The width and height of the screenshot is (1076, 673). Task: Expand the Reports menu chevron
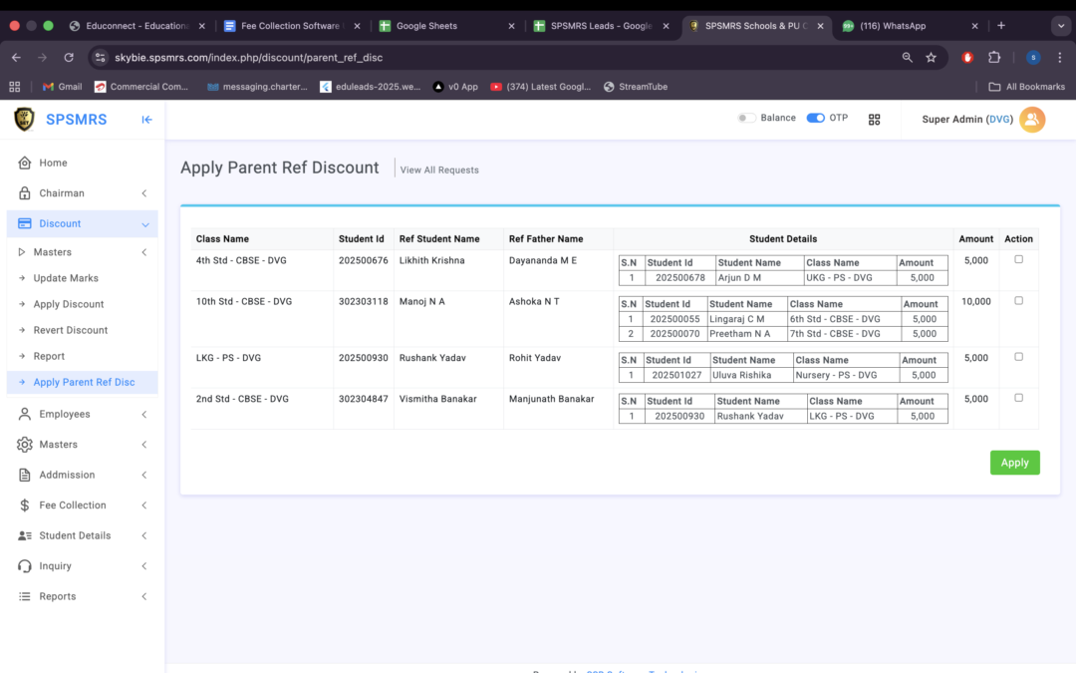(143, 596)
